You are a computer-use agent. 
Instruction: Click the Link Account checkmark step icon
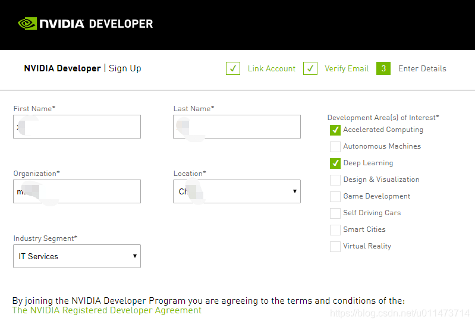(233, 68)
